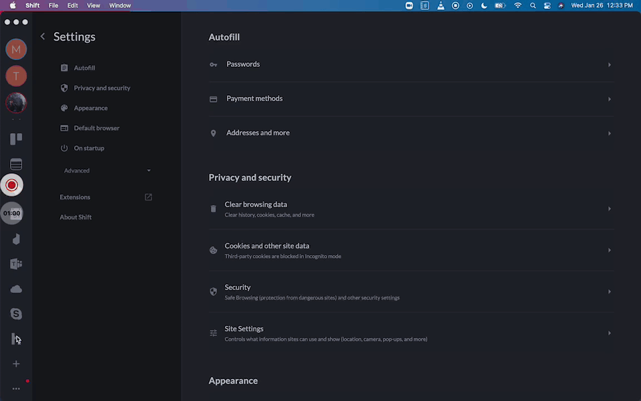Go back using the Settings back arrow
Viewport: 641px width, 401px height.
click(x=43, y=37)
